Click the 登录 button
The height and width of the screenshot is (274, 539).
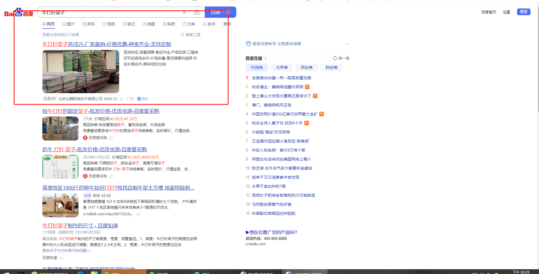523,12
